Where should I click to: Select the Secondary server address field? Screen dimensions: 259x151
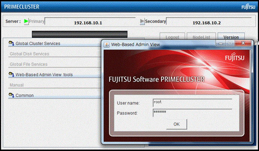[x=206, y=22]
